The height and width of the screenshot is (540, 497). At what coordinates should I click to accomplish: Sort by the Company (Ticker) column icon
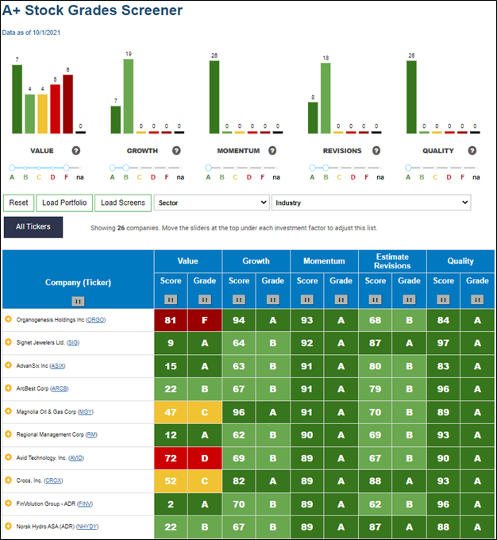[78, 301]
